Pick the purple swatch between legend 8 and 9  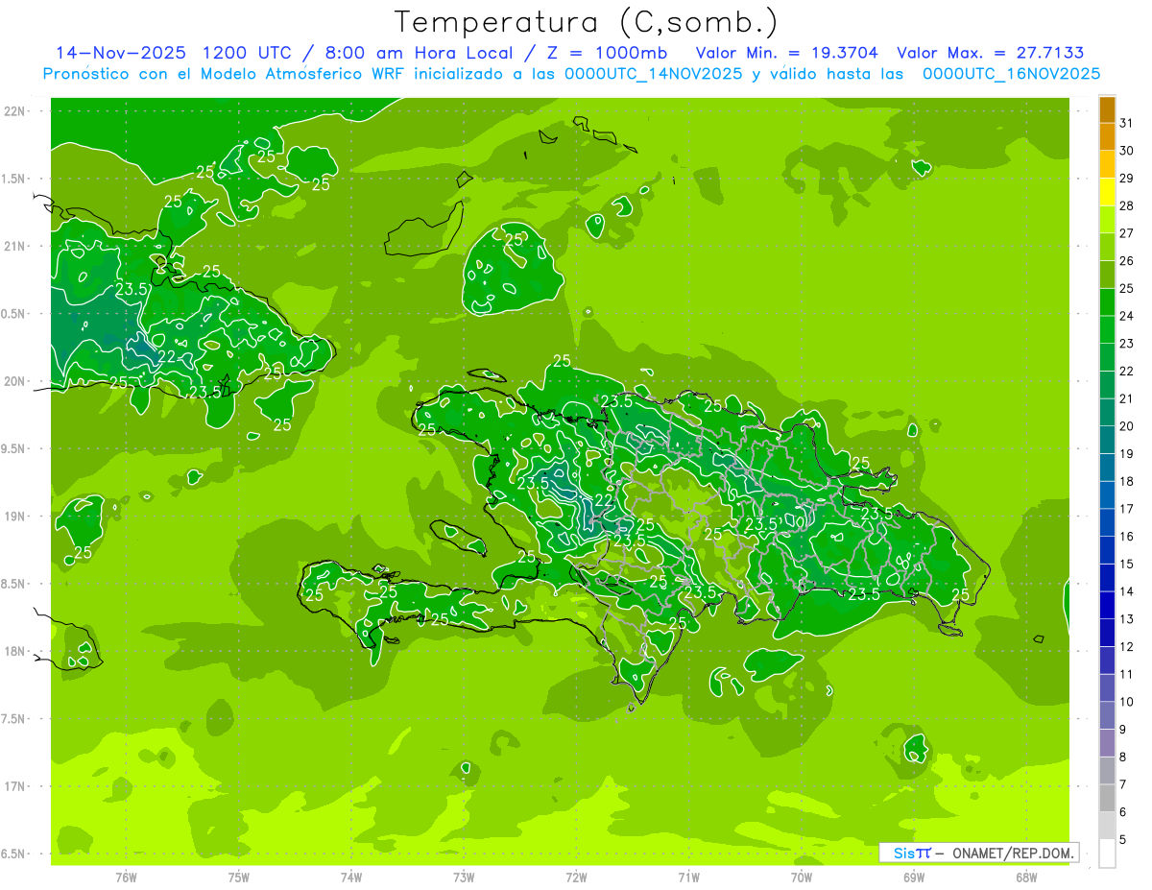(1108, 743)
